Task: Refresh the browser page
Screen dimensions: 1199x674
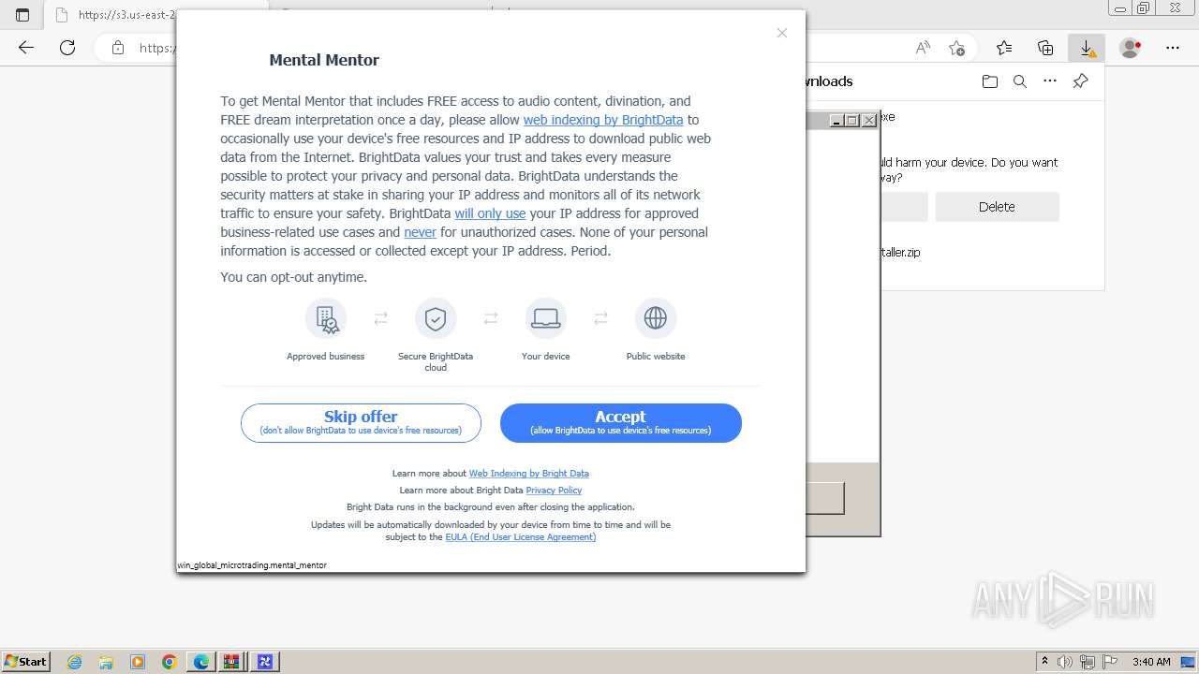Action: [x=67, y=48]
